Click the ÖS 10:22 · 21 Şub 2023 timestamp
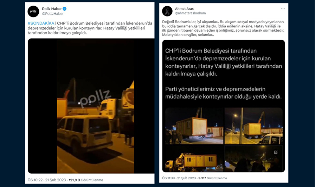315x187 pixels. coord(47,180)
